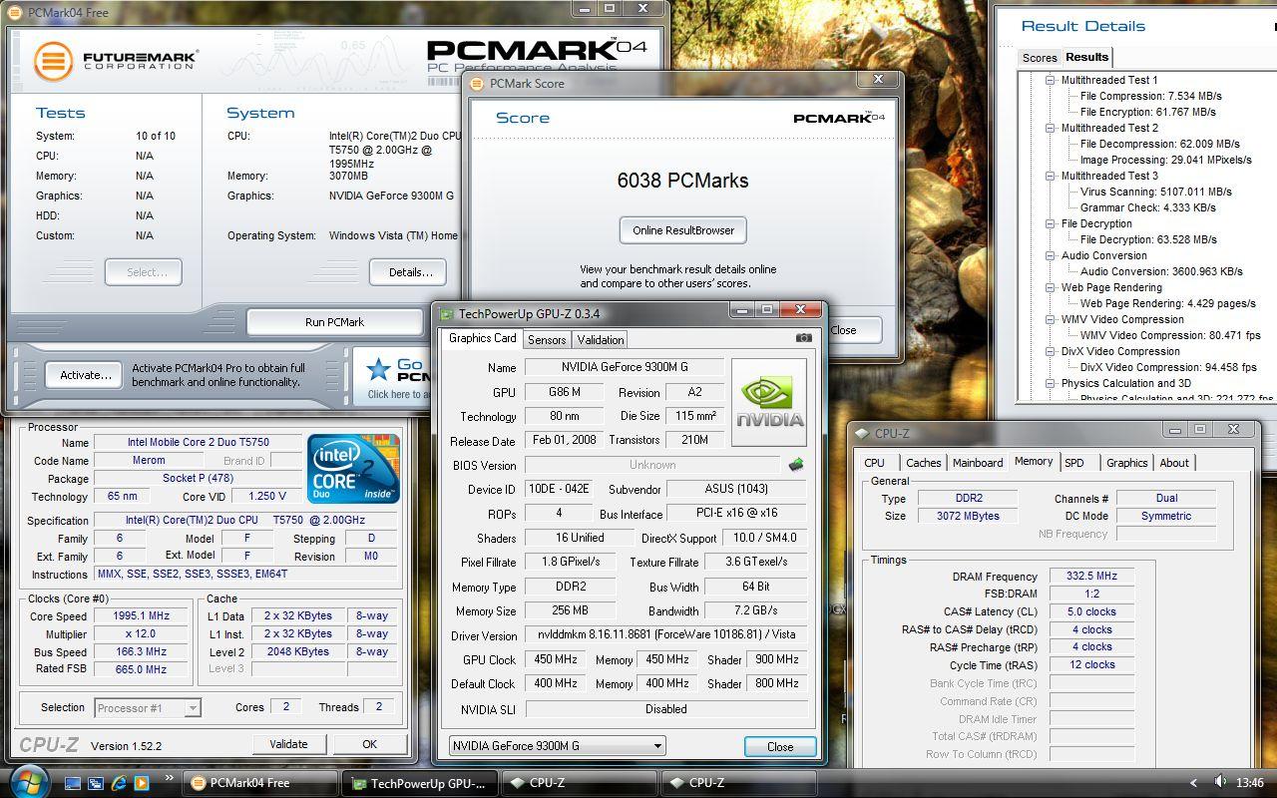Screen dimensions: 1277x798
Task: Take a screenshot with GPU-Z camera icon
Action: (x=803, y=338)
